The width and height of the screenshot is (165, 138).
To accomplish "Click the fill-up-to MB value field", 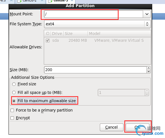I will tap(121, 93).
